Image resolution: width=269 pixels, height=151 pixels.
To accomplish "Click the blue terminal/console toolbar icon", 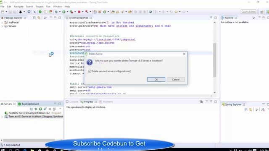I will [x=29, y=12].
